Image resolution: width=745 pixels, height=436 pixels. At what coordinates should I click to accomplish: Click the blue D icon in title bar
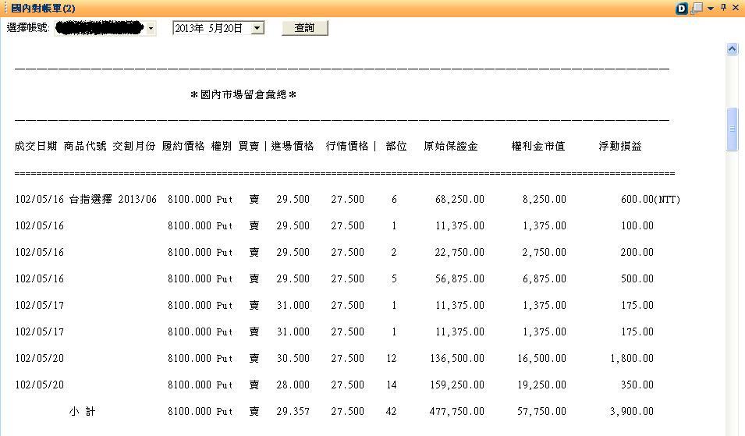click(x=681, y=8)
